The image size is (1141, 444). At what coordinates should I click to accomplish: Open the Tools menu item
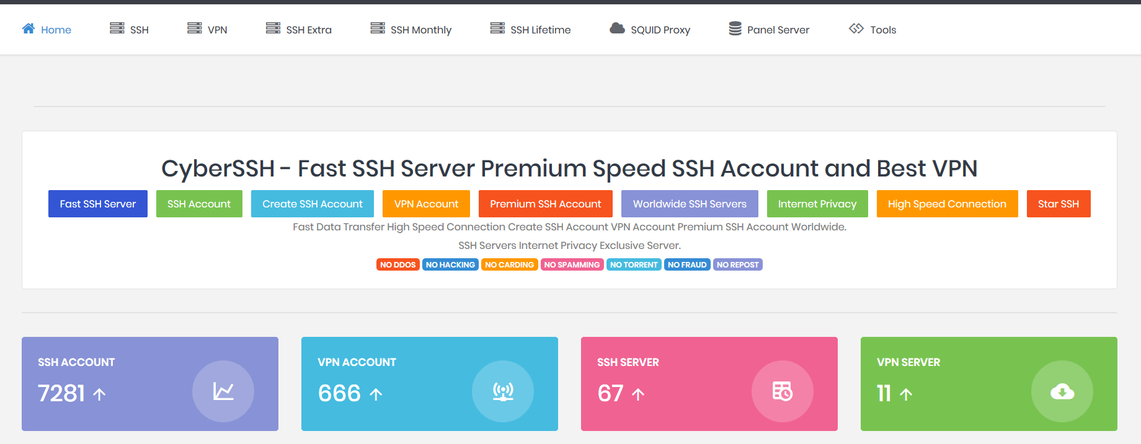click(872, 29)
